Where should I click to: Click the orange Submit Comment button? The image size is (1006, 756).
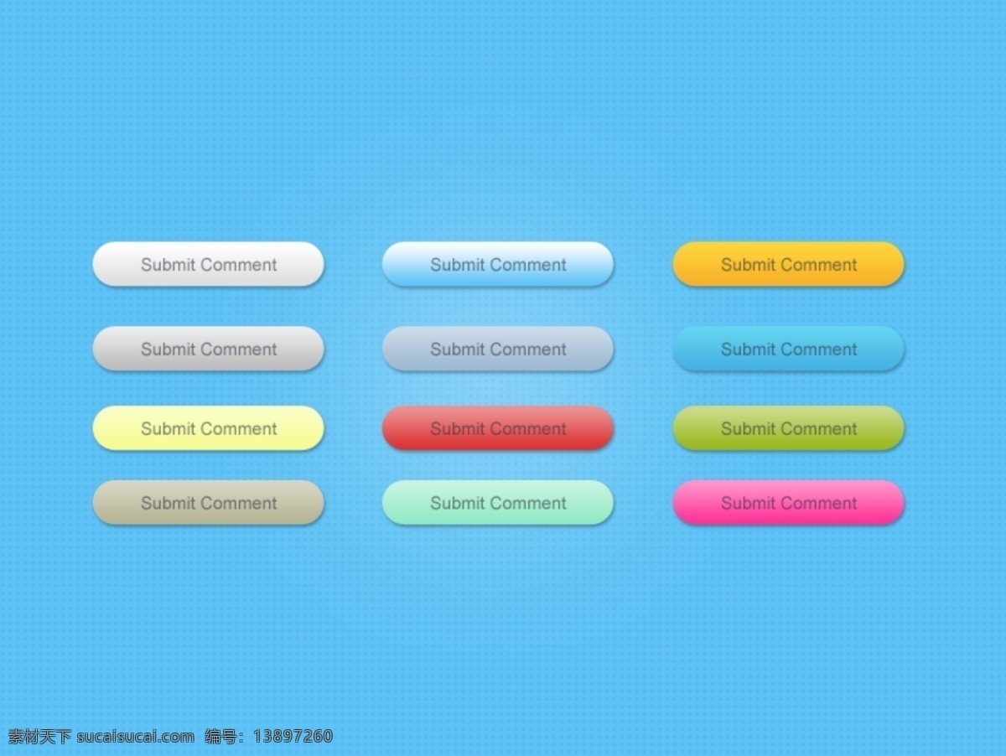coord(789,264)
